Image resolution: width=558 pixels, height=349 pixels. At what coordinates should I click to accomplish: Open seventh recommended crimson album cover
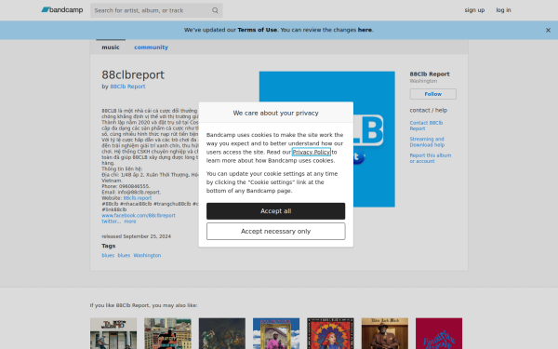pos(439,333)
